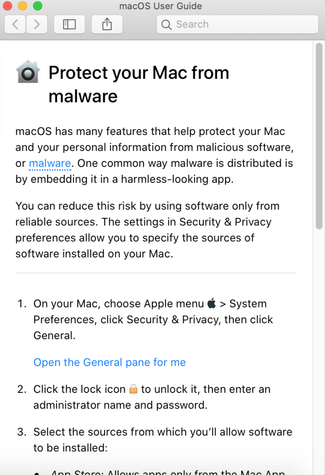Click Open the General pane for me

coord(109,362)
